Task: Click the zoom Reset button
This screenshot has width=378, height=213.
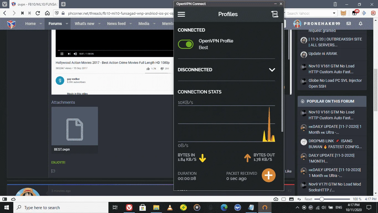Action: tap(308, 199)
